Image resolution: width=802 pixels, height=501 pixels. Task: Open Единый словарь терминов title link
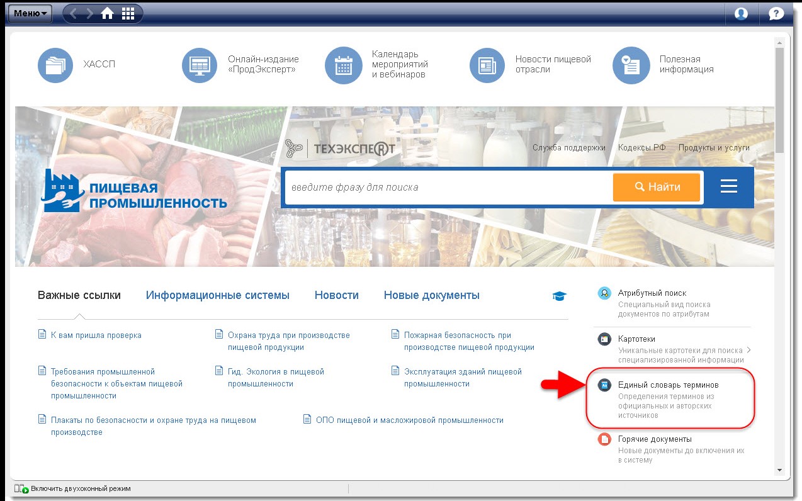pyautogui.click(x=669, y=385)
